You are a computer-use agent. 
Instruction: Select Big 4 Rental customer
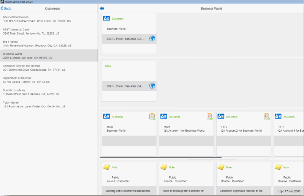pos(49,43)
